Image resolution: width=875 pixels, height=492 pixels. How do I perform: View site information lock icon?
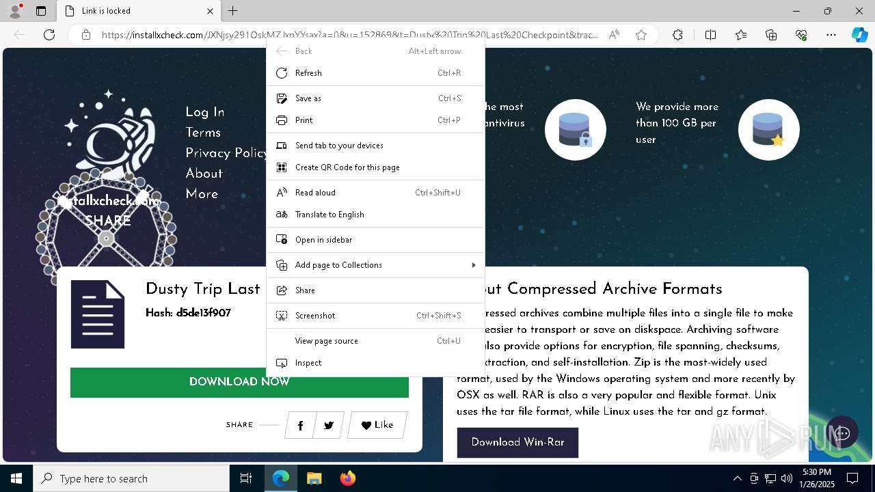pyautogui.click(x=85, y=35)
